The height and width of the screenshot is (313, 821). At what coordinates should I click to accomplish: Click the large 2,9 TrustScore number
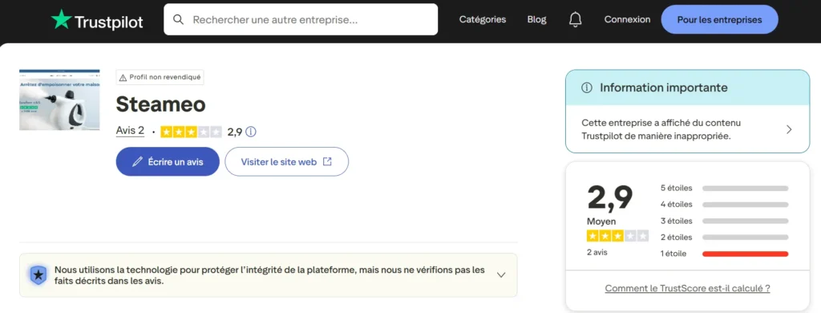tap(610, 197)
